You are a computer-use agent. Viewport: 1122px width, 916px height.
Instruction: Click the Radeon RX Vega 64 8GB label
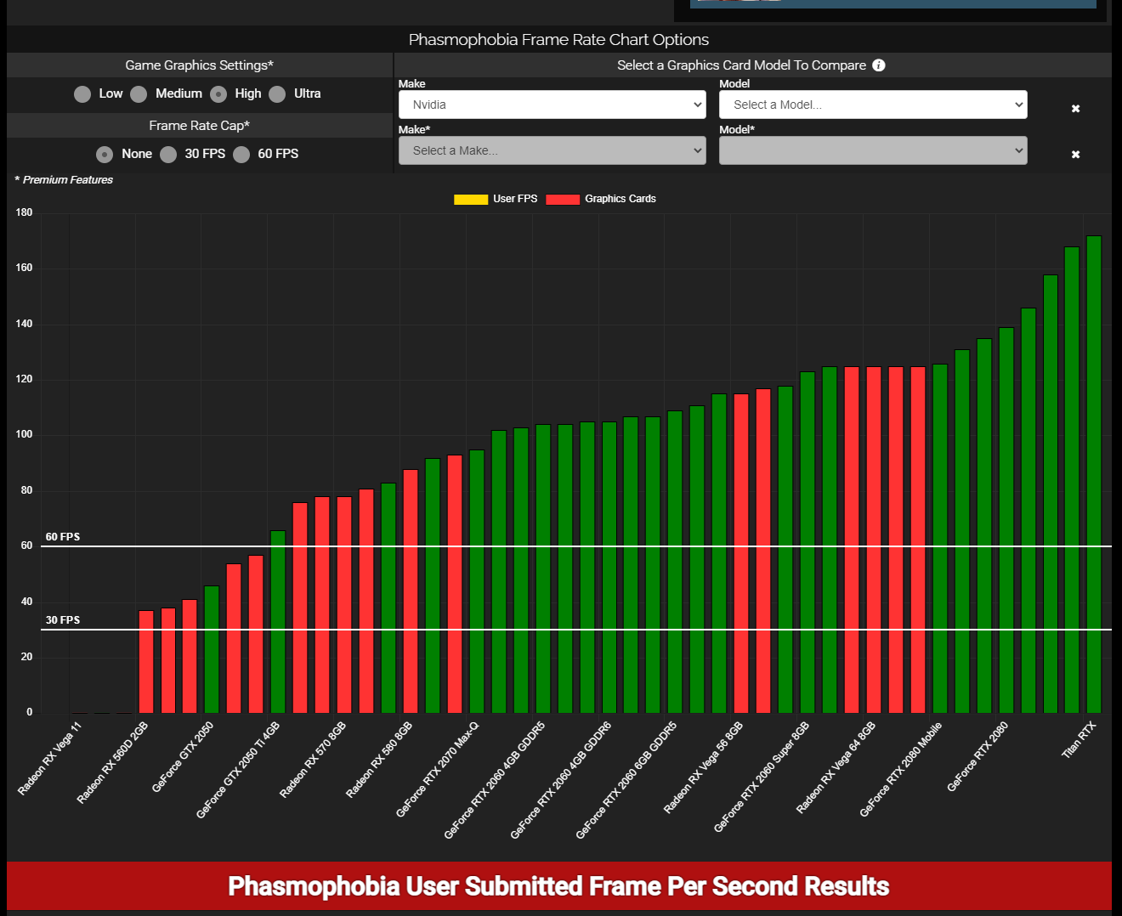click(x=836, y=768)
